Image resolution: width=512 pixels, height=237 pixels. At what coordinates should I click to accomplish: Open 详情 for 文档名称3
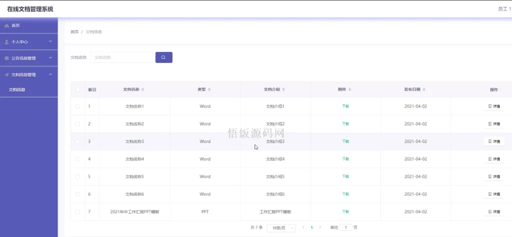(x=494, y=141)
